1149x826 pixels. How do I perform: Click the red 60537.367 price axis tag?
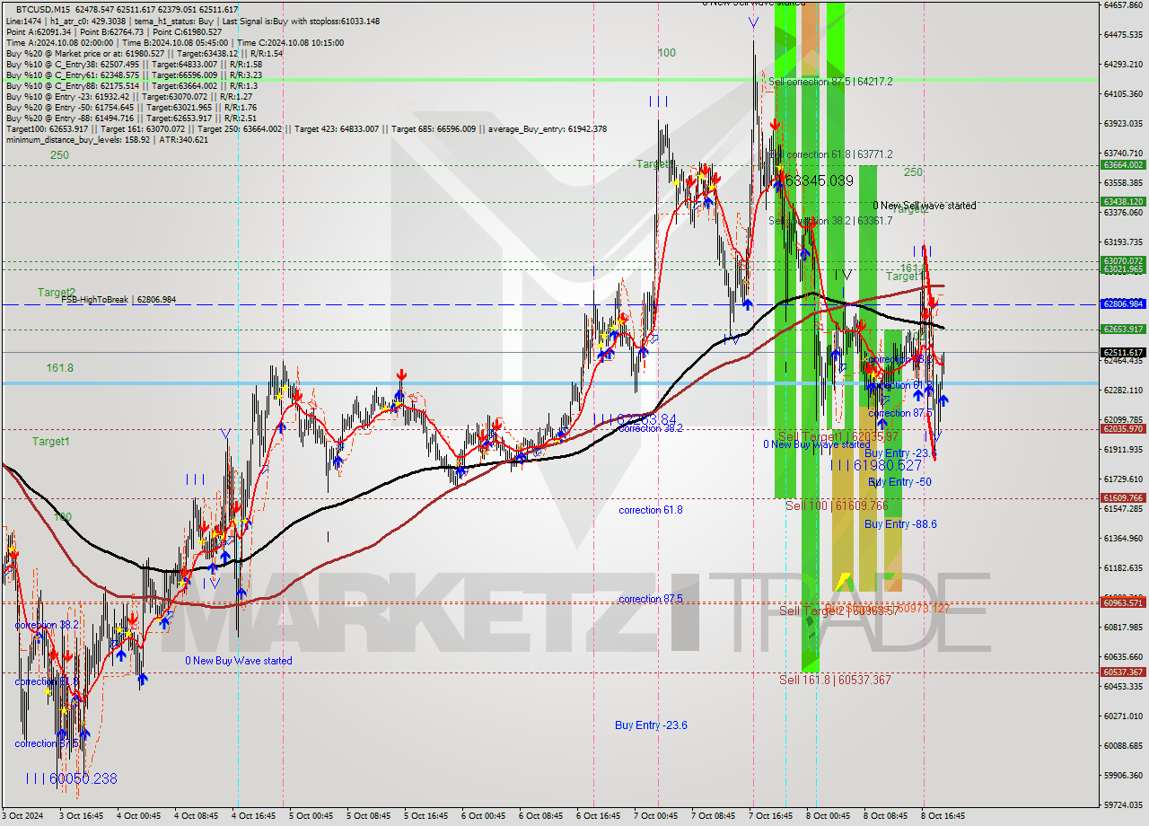(x=1122, y=672)
